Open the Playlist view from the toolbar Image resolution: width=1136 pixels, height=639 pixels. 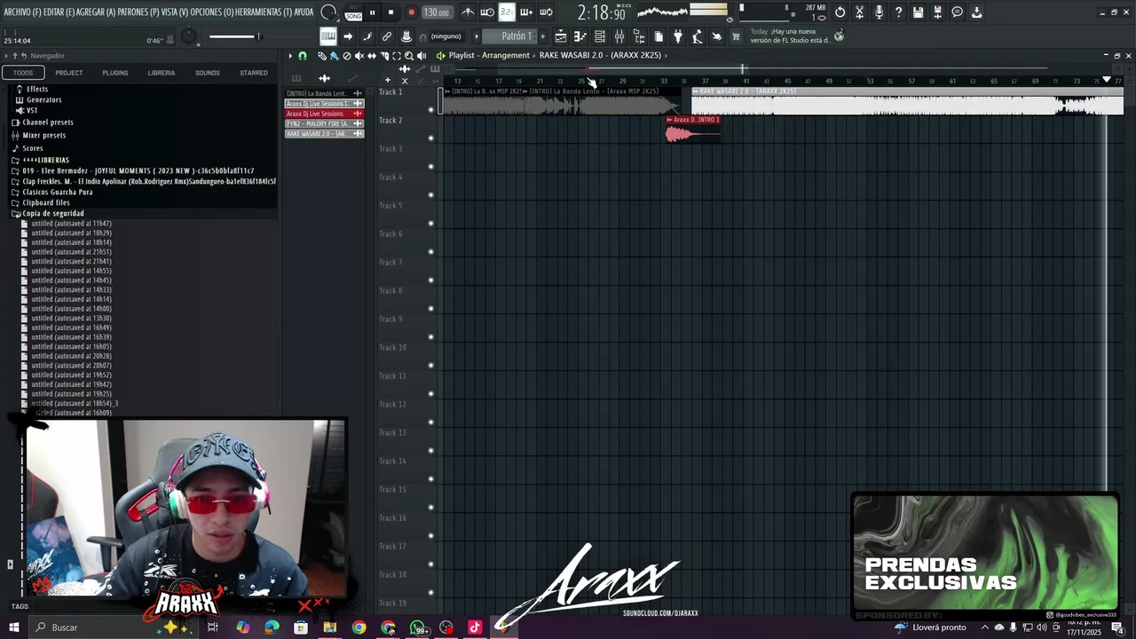561,36
